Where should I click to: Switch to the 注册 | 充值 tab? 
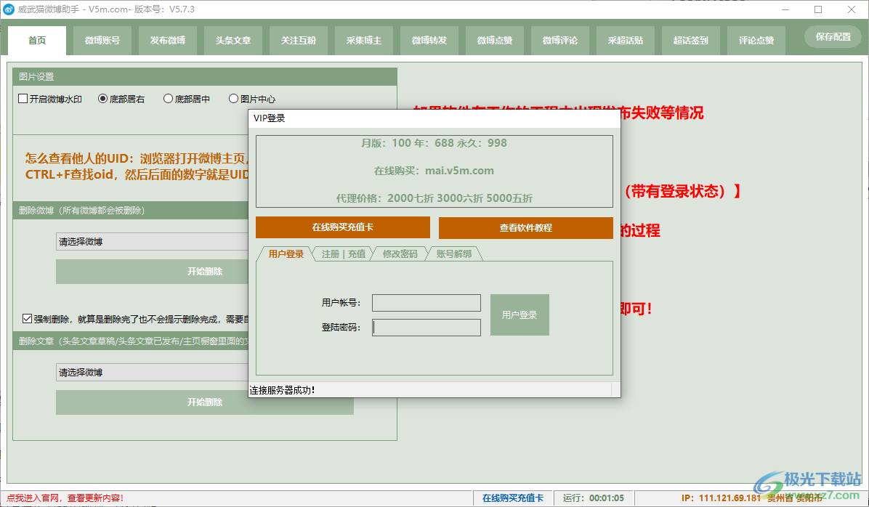point(344,253)
